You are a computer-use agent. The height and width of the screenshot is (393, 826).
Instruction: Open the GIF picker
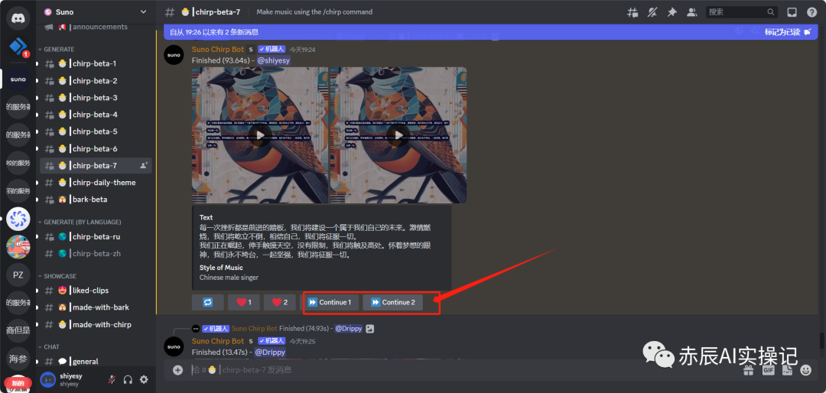pyautogui.click(x=768, y=370)
